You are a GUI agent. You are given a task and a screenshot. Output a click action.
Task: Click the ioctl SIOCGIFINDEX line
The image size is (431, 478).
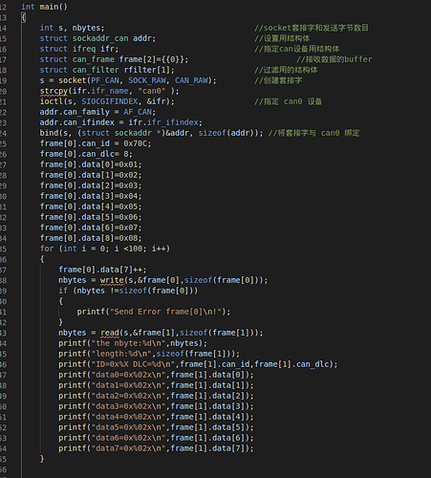(x=107, y=101)
